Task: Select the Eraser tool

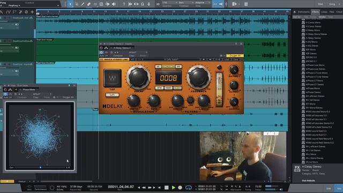Action: coord(89,4)
